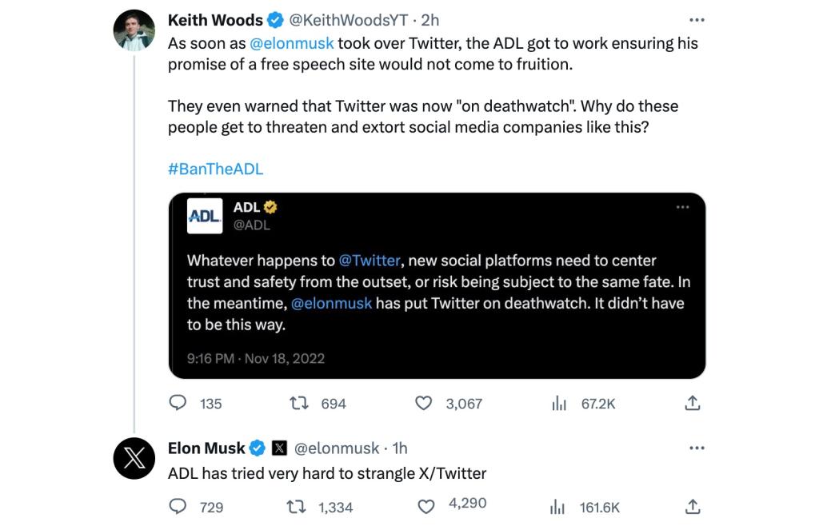Like Elon Musk's reply
819x526 pixels.
tap(427, 506)
